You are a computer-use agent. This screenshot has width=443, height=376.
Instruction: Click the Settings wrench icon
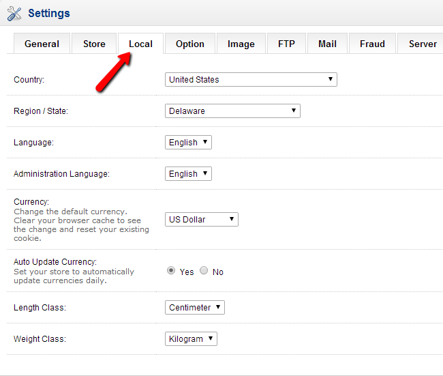(x=14, y=13)
